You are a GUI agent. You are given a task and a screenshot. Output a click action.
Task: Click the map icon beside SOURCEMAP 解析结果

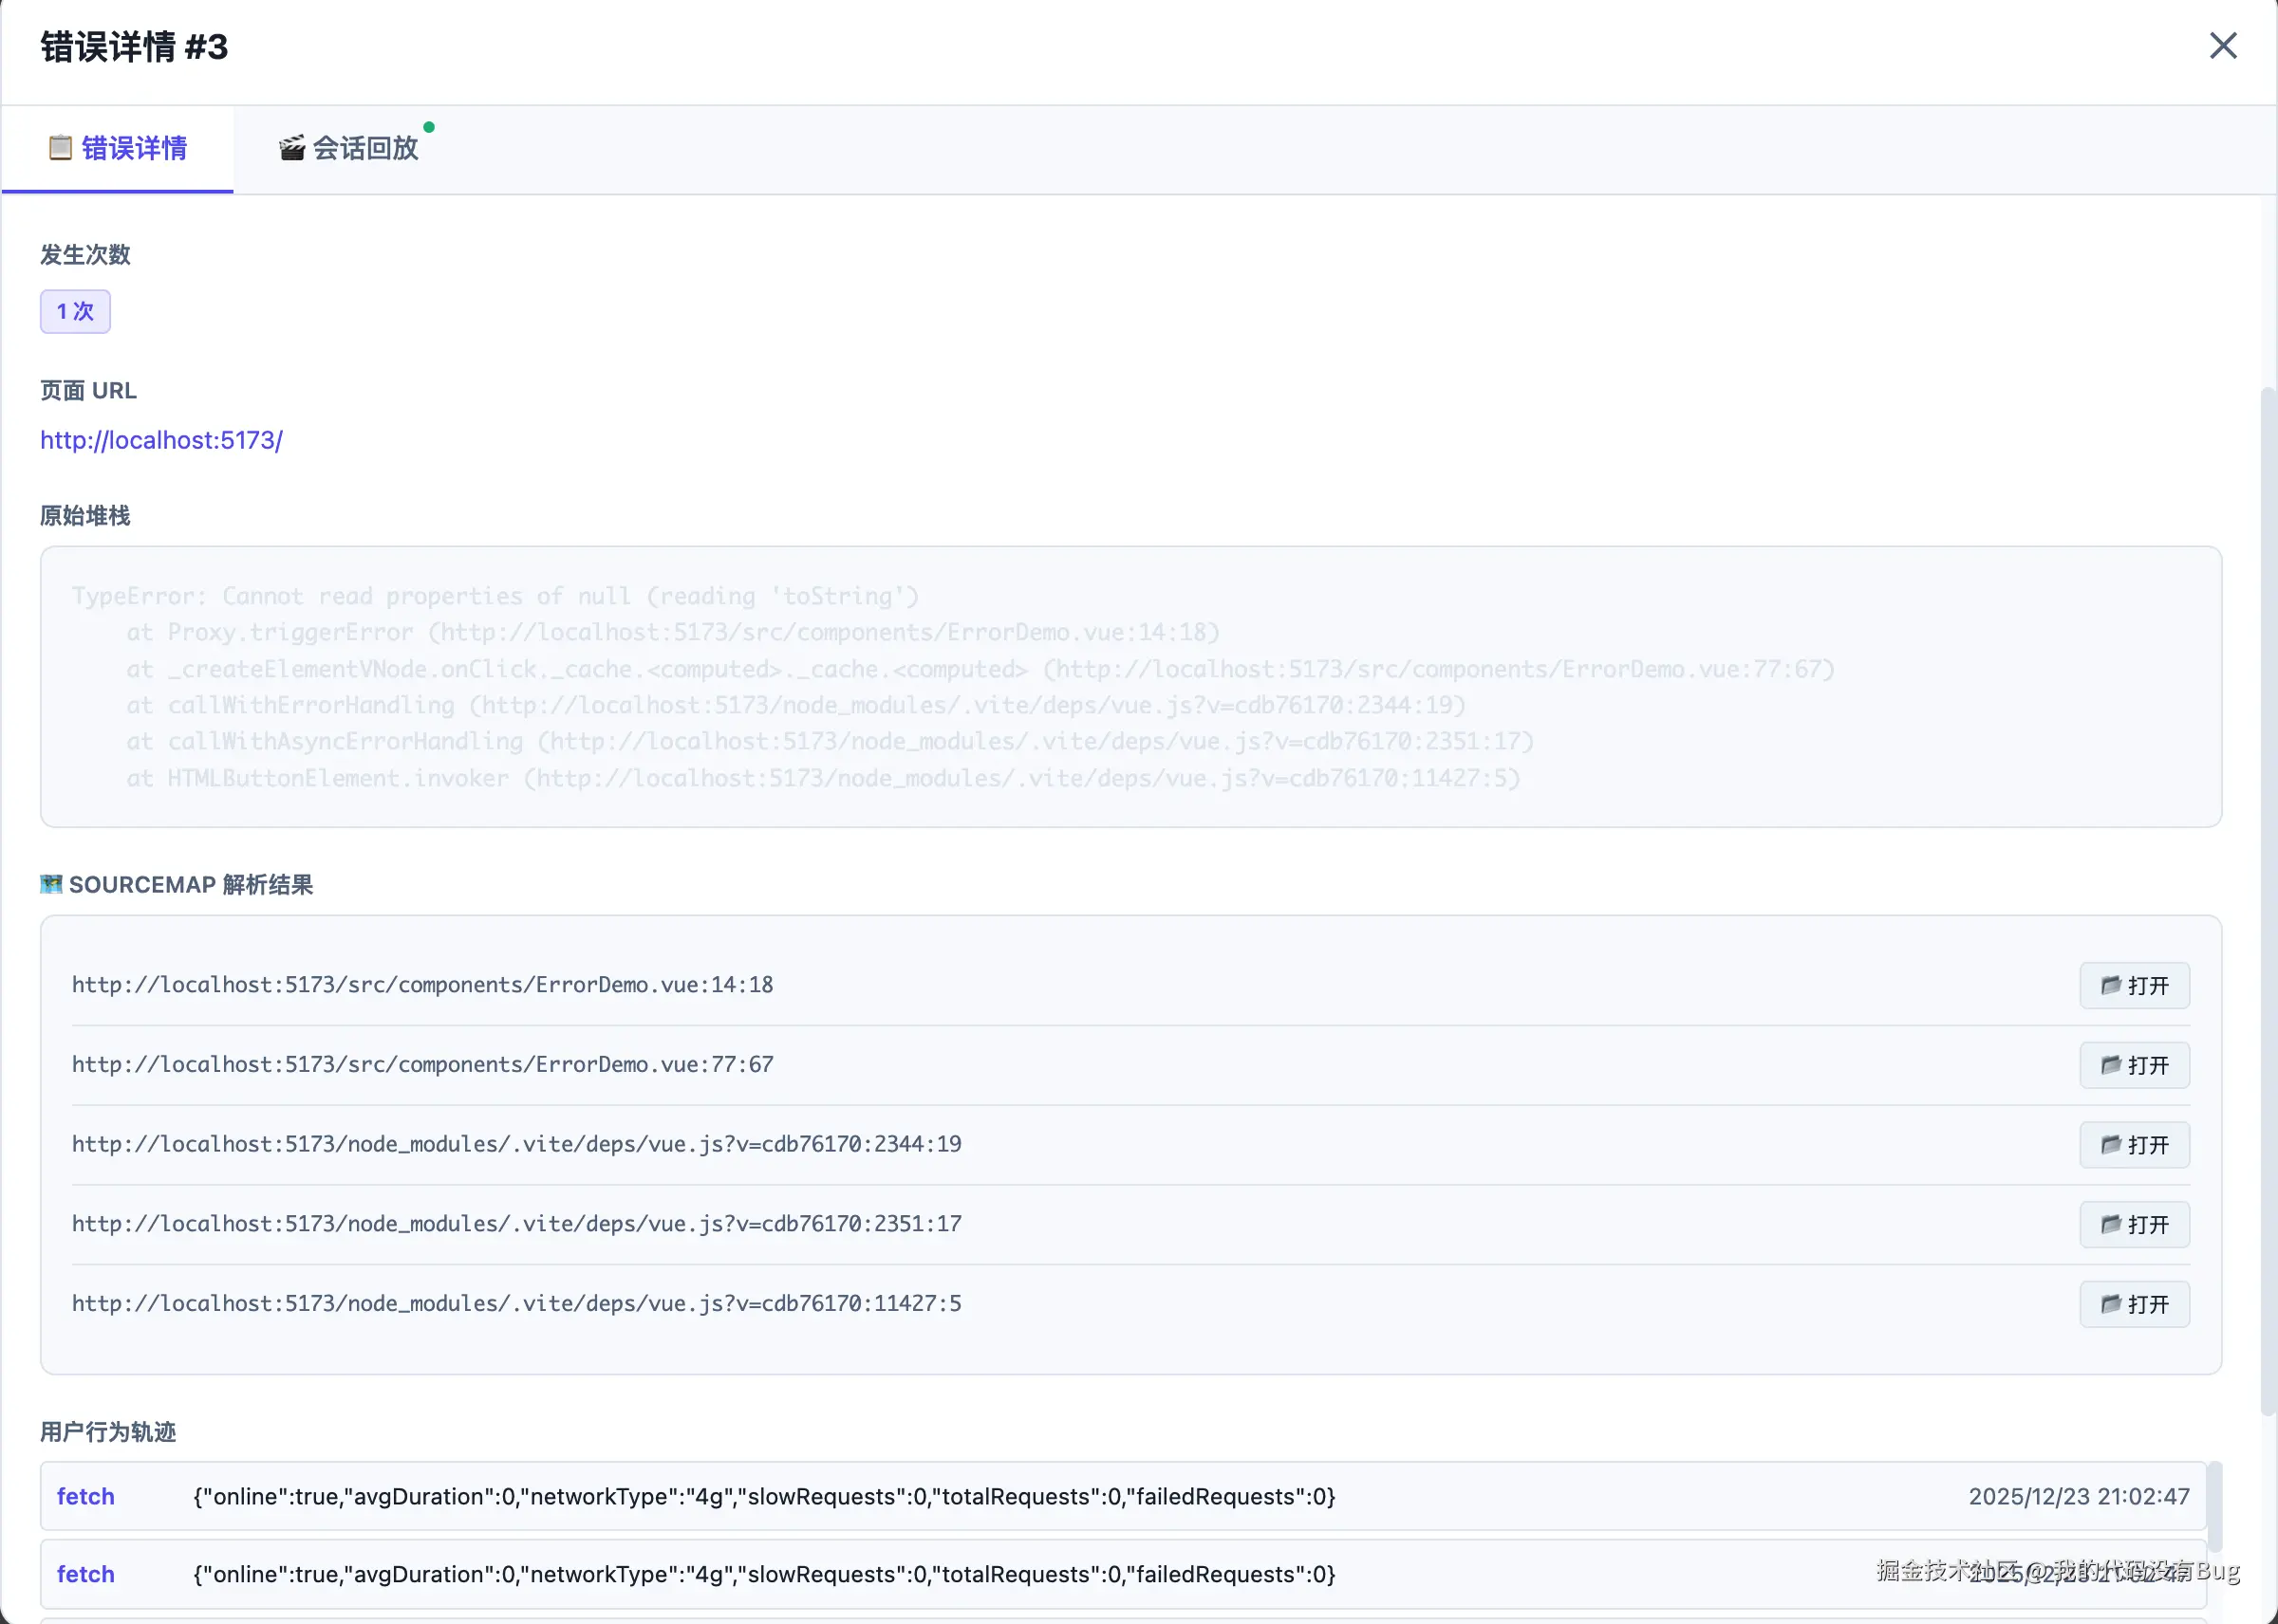(x=51, y=884)
